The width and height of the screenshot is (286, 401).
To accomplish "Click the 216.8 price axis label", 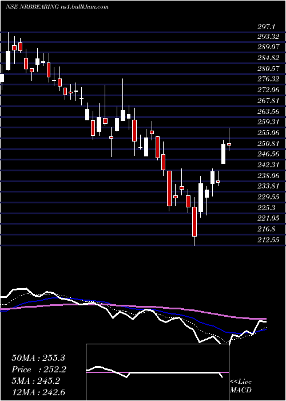I will 266,229.
